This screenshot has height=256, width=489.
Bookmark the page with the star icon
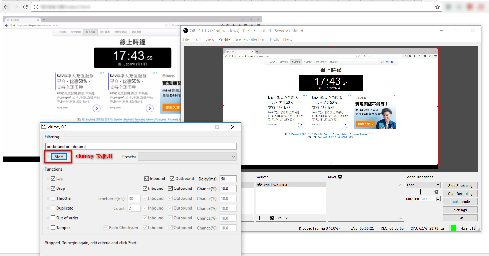point(437,7)
